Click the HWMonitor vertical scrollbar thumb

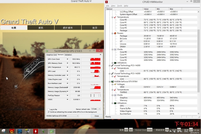(x=198, y=61)
